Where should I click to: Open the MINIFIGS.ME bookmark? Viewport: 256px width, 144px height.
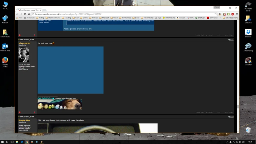pyautogui.click(x=169, y=18)
